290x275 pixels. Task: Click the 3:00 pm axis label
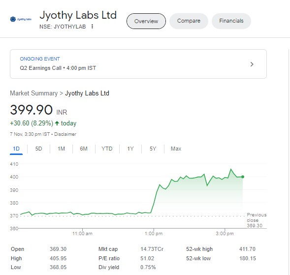[225, 234]
